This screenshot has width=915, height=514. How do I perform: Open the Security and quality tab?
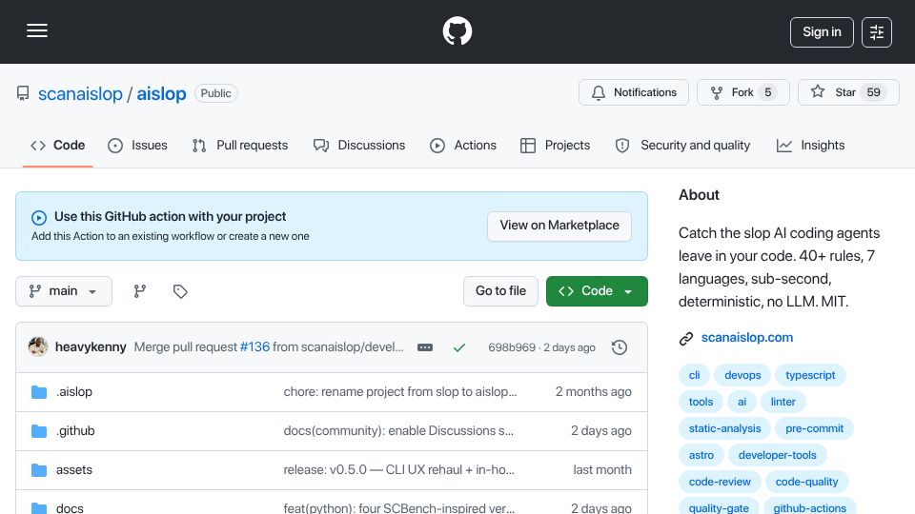[682, 145]
